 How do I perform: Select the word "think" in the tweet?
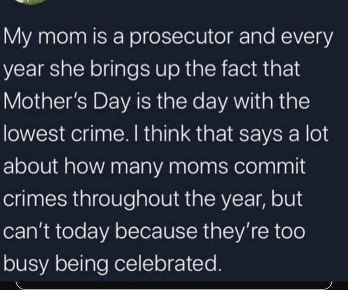(167, 134)
